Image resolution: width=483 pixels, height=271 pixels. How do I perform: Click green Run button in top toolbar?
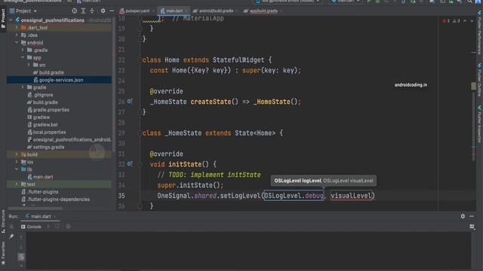point(369,2)
